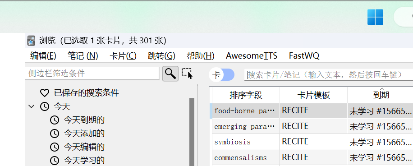Click the magnifier search icon in sidebar
Viewport: 413px width, 166px height.
(170, 74)
